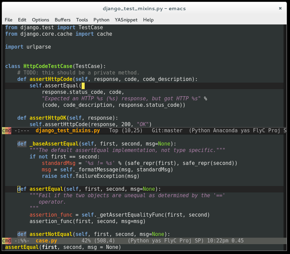Screen dimensions: 290x254
Task: Open the Options menu
Action: click(40, 20)
